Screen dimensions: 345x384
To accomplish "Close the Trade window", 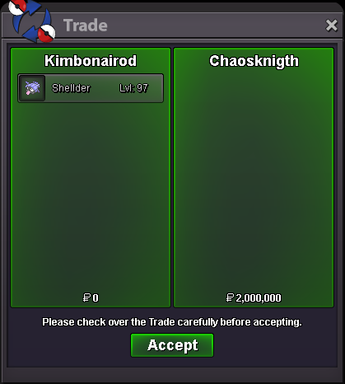I will click(332, 26).
